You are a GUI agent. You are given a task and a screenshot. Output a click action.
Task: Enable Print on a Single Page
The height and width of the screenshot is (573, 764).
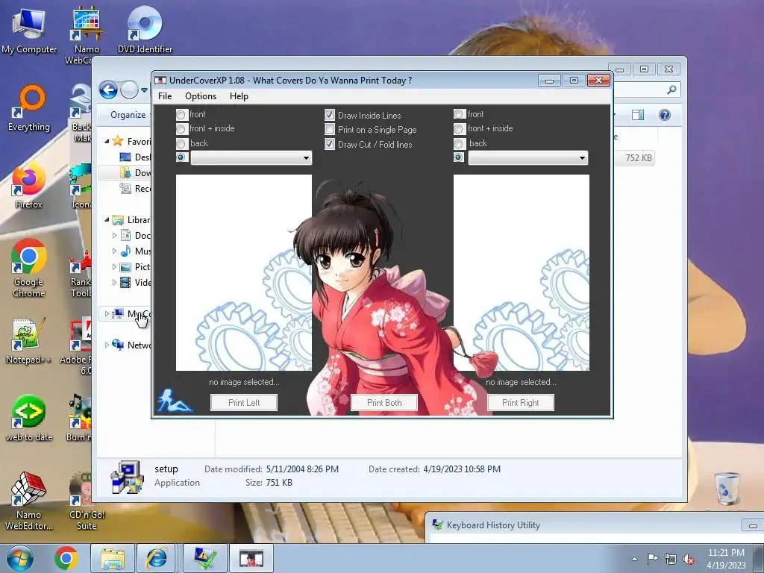(x=330, y=129)
